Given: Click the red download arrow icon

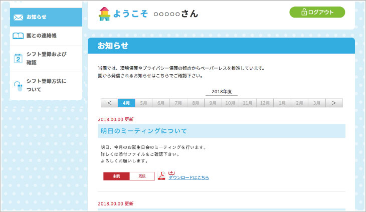Looking at the screenshot, I should [171, 172].
